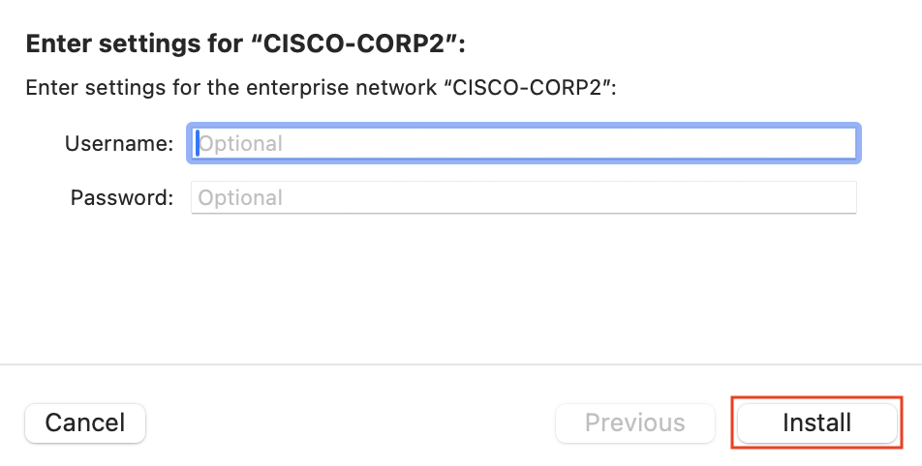Image resolution: width=922 pixels, height=466 pixels.
Task: Click into the Password input field
Action: [x=524, y=198]
